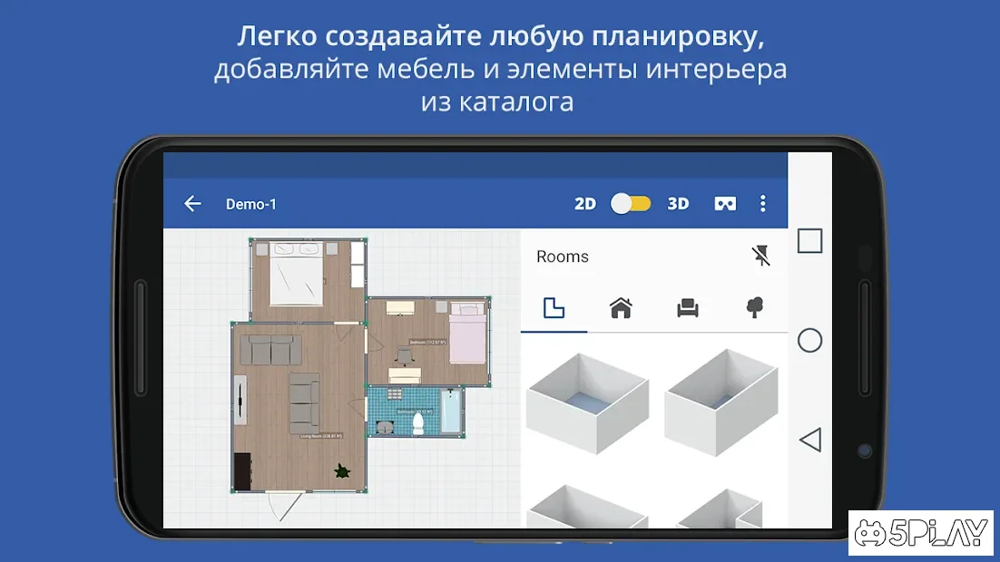The width and height of the screenshot is (1000, 562).
Task: Toggle the 2D/3D view switch
Action: coord(631,204)
